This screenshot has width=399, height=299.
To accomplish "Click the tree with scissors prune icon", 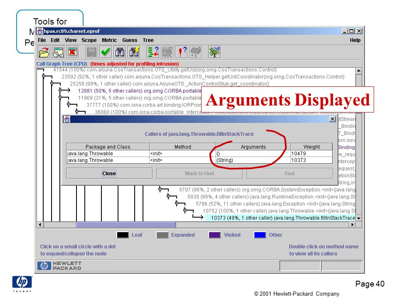I will (214, 52).
